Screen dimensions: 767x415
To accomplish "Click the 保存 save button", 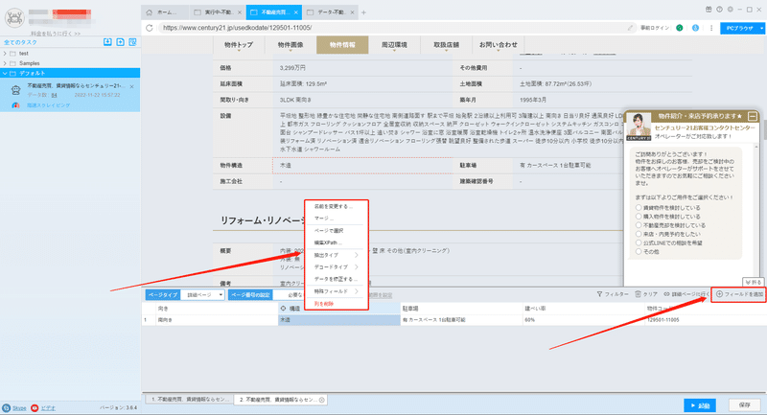I will click(x=745, y=405).
